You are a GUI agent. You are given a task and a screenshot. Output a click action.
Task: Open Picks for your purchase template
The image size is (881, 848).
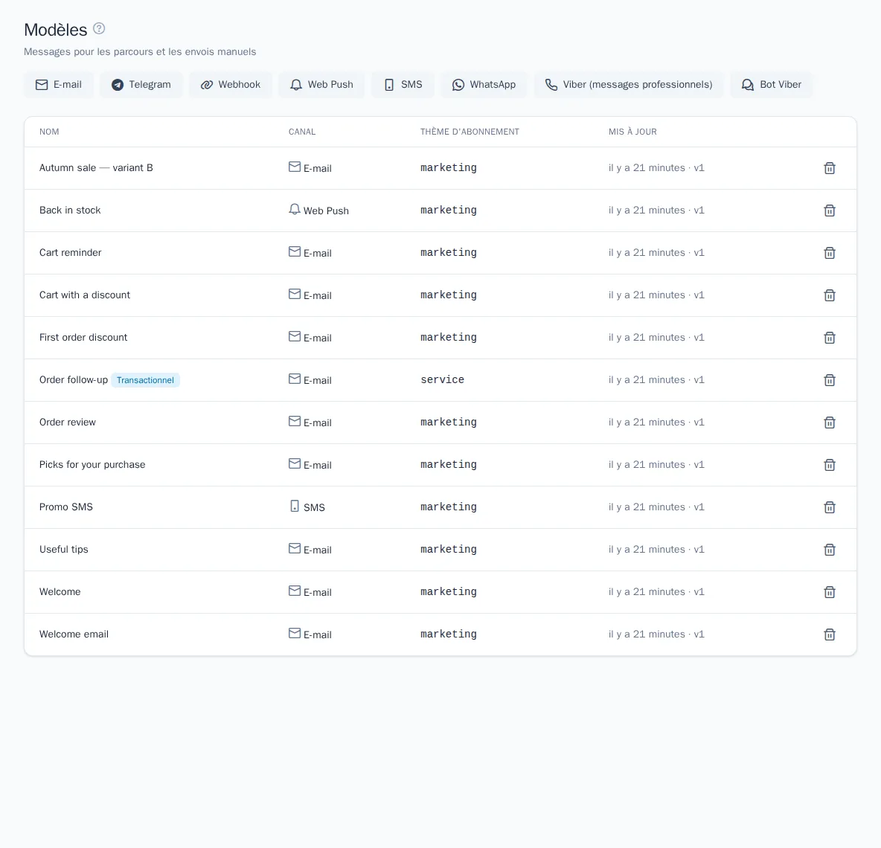click(92, 464)
